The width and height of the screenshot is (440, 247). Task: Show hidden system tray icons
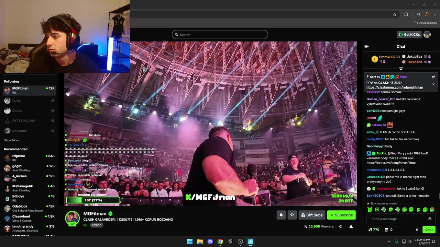pos(389,242)
